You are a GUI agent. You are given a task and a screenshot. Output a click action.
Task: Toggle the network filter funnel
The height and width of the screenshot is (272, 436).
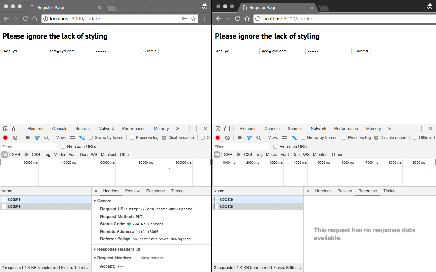[x=37, y=137]
